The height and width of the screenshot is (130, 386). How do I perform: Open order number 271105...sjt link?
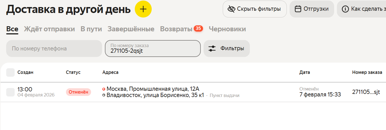coord(366,92)
